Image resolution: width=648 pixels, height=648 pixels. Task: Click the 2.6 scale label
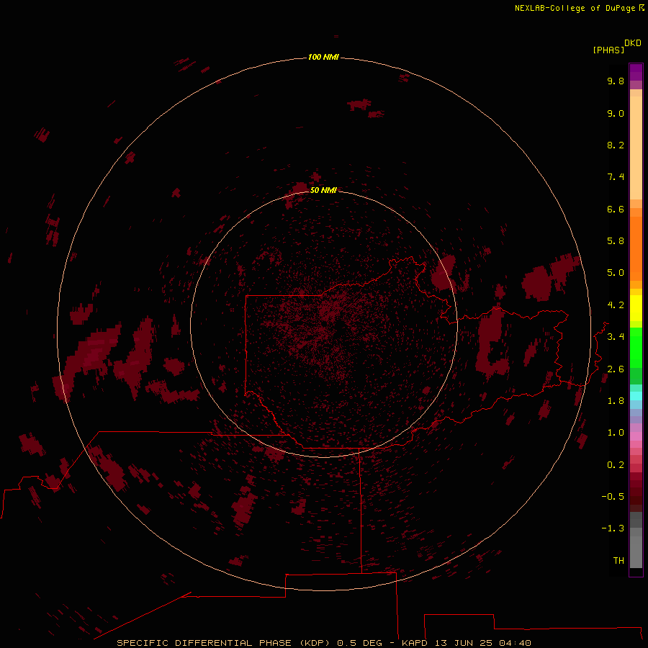point(616,369)
